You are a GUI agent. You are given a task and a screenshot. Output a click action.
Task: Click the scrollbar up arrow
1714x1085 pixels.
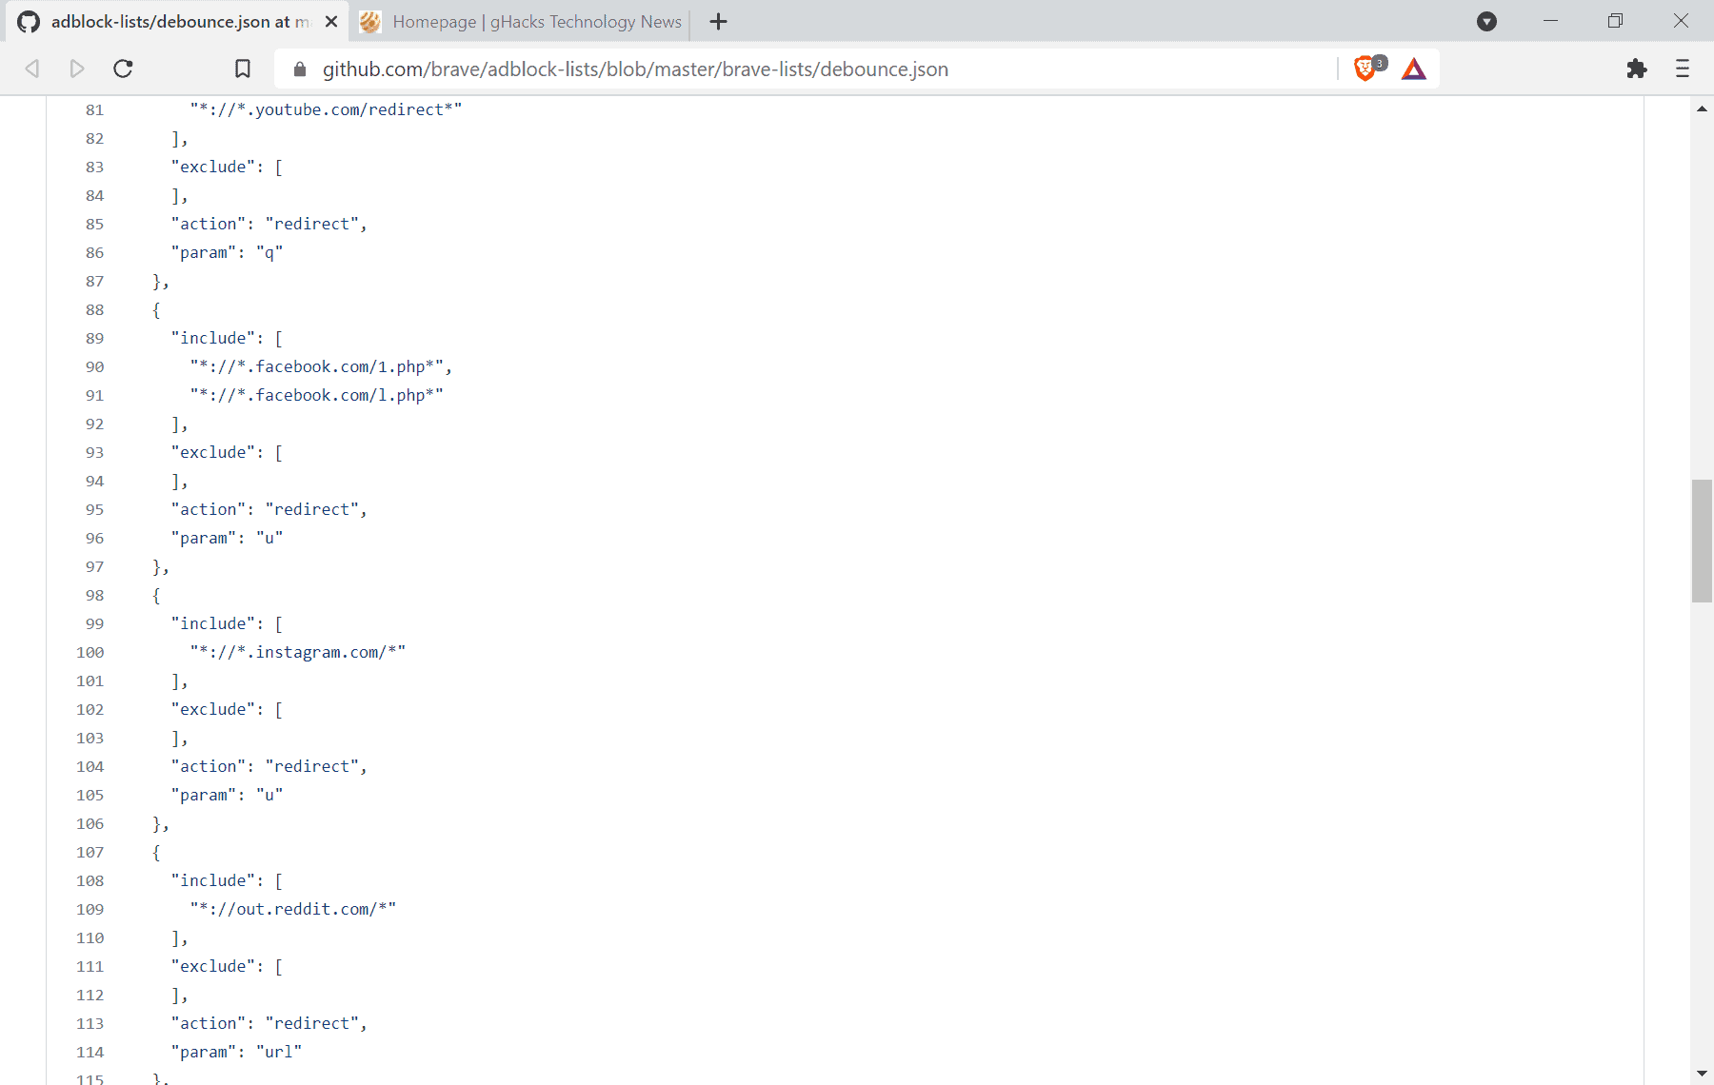1702,108
